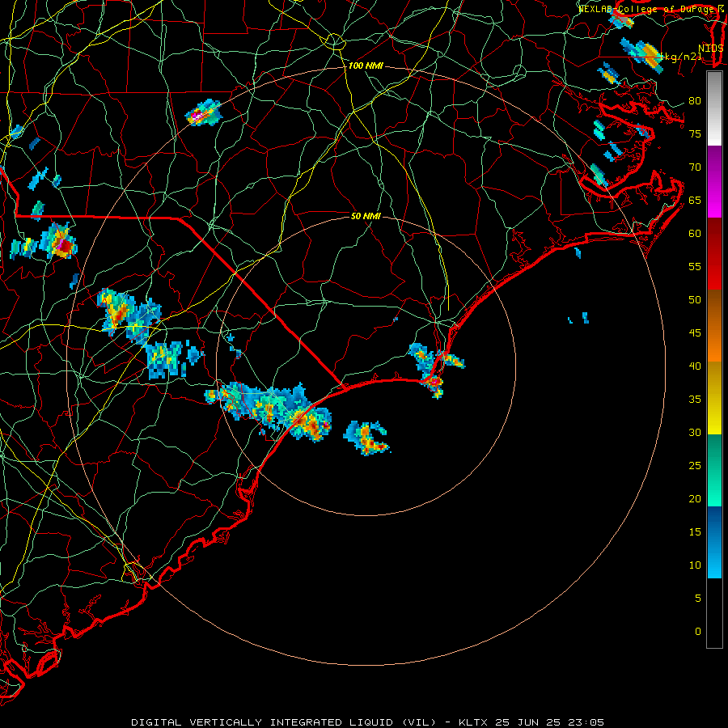This screenshot has height=728, width=728.
Task: Click the 35 value on the VIL scale
Action: pos(695,400)
